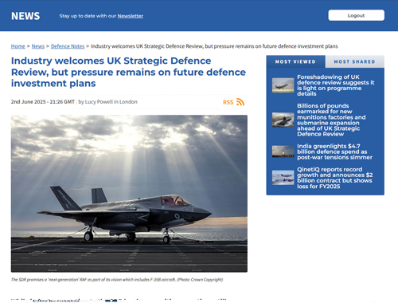Select the Most Viewed tab

(x=295, y=61)
